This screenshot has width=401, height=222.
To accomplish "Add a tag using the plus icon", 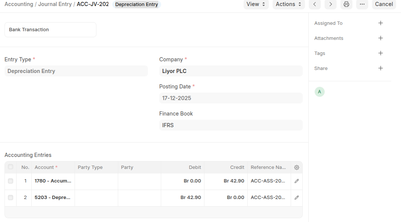I will (380, 53).
